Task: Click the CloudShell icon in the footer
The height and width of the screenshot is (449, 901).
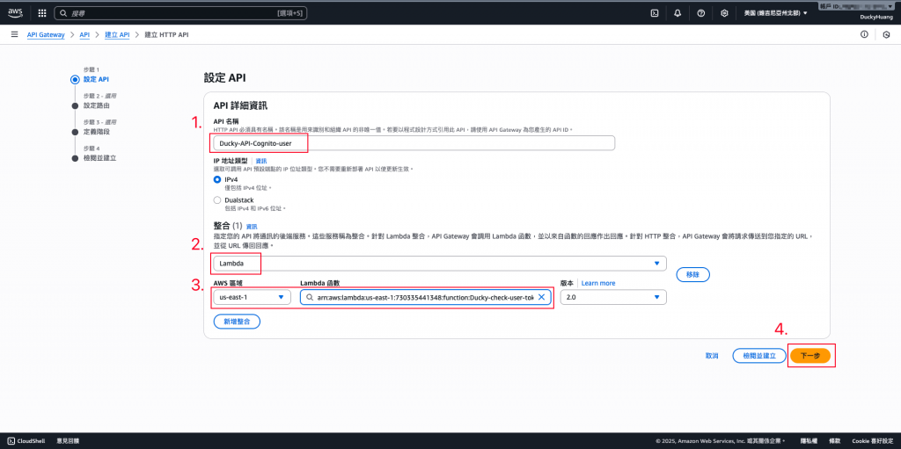Action: tap(11, 441)
